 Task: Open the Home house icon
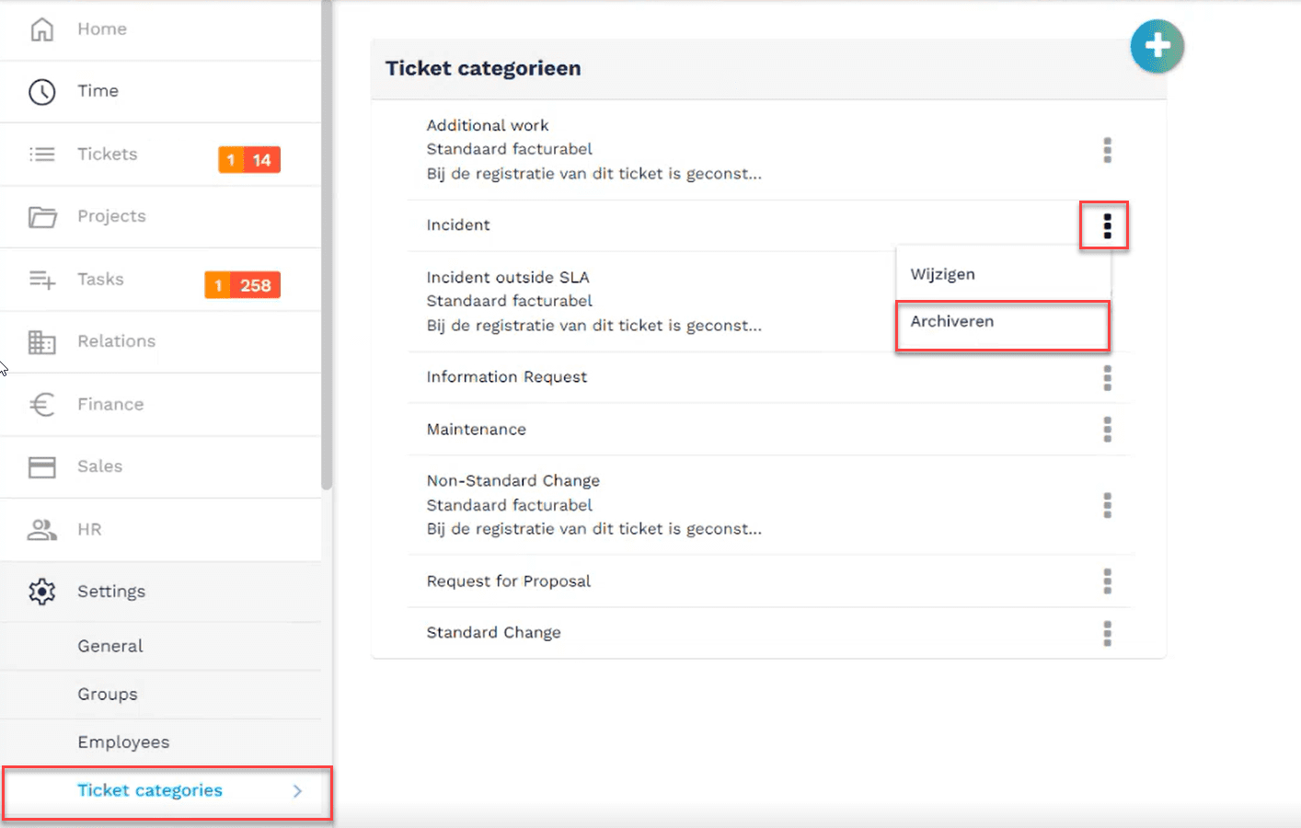pyautogui.click(x=41, y=29)
